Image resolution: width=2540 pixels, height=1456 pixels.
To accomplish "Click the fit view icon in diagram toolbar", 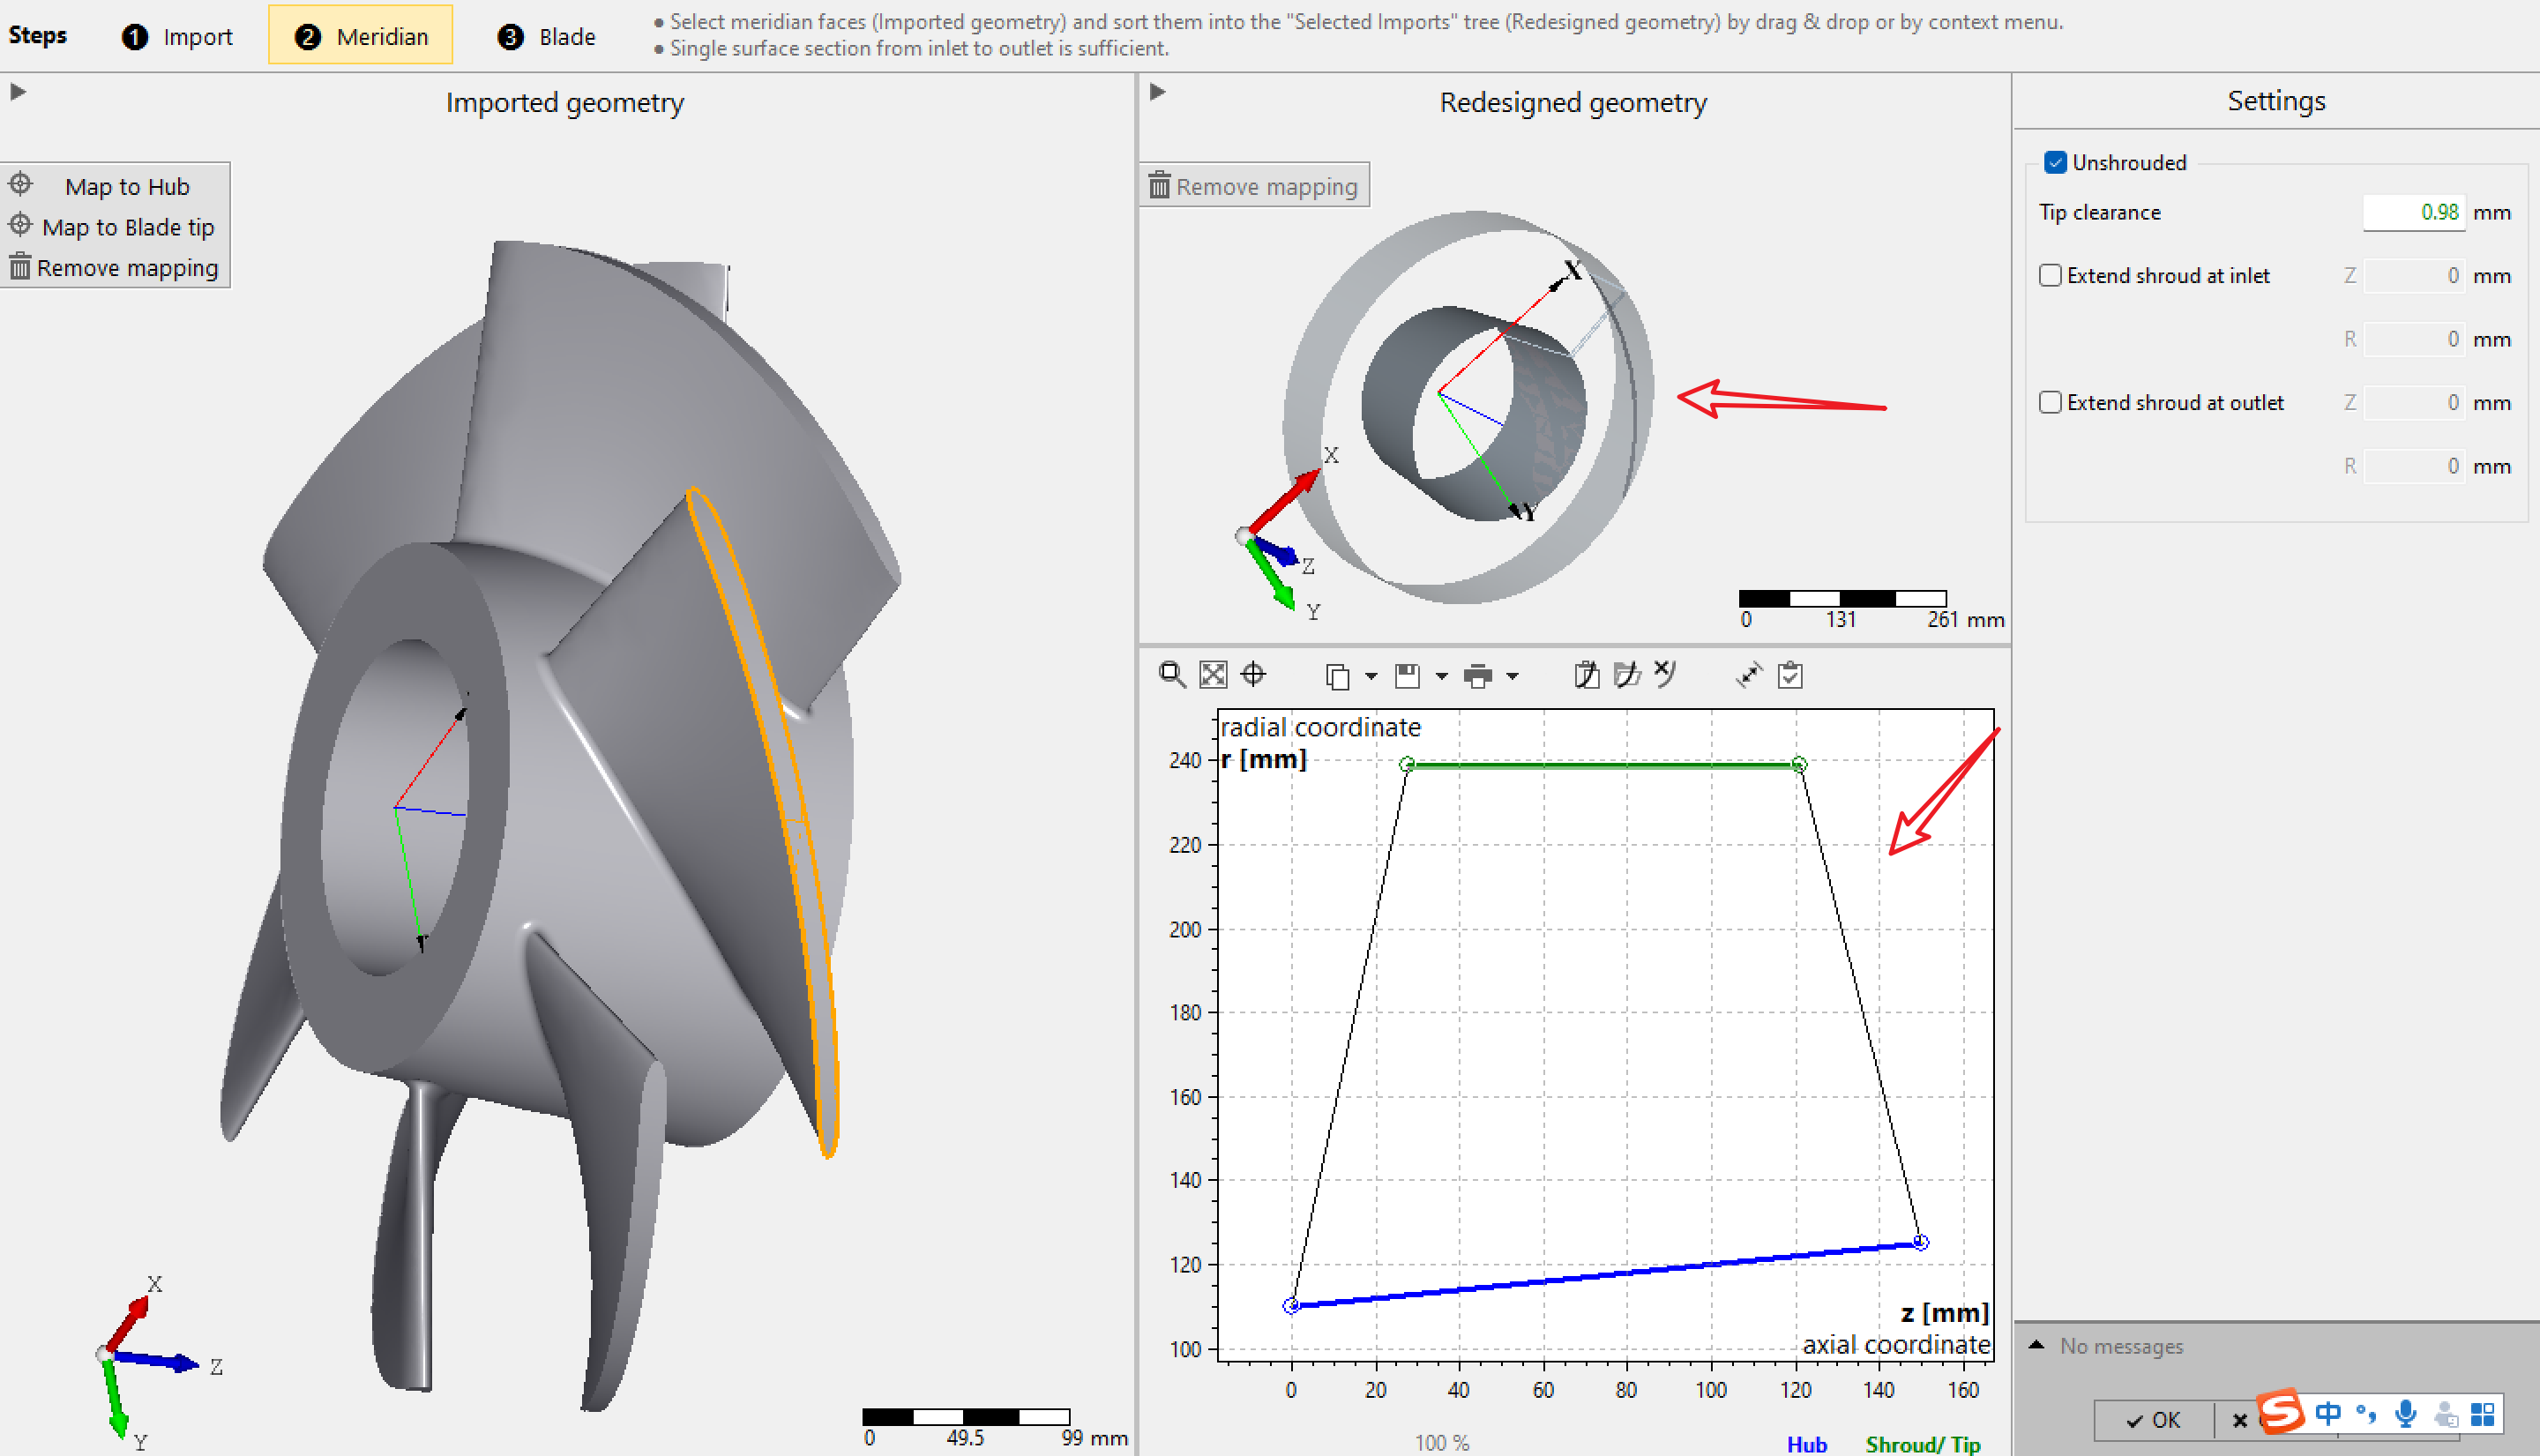I will click(1213, 675).
